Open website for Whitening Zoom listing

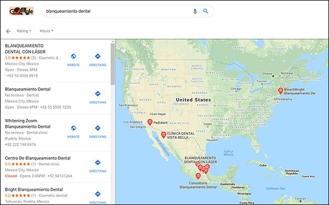point(73,132)
